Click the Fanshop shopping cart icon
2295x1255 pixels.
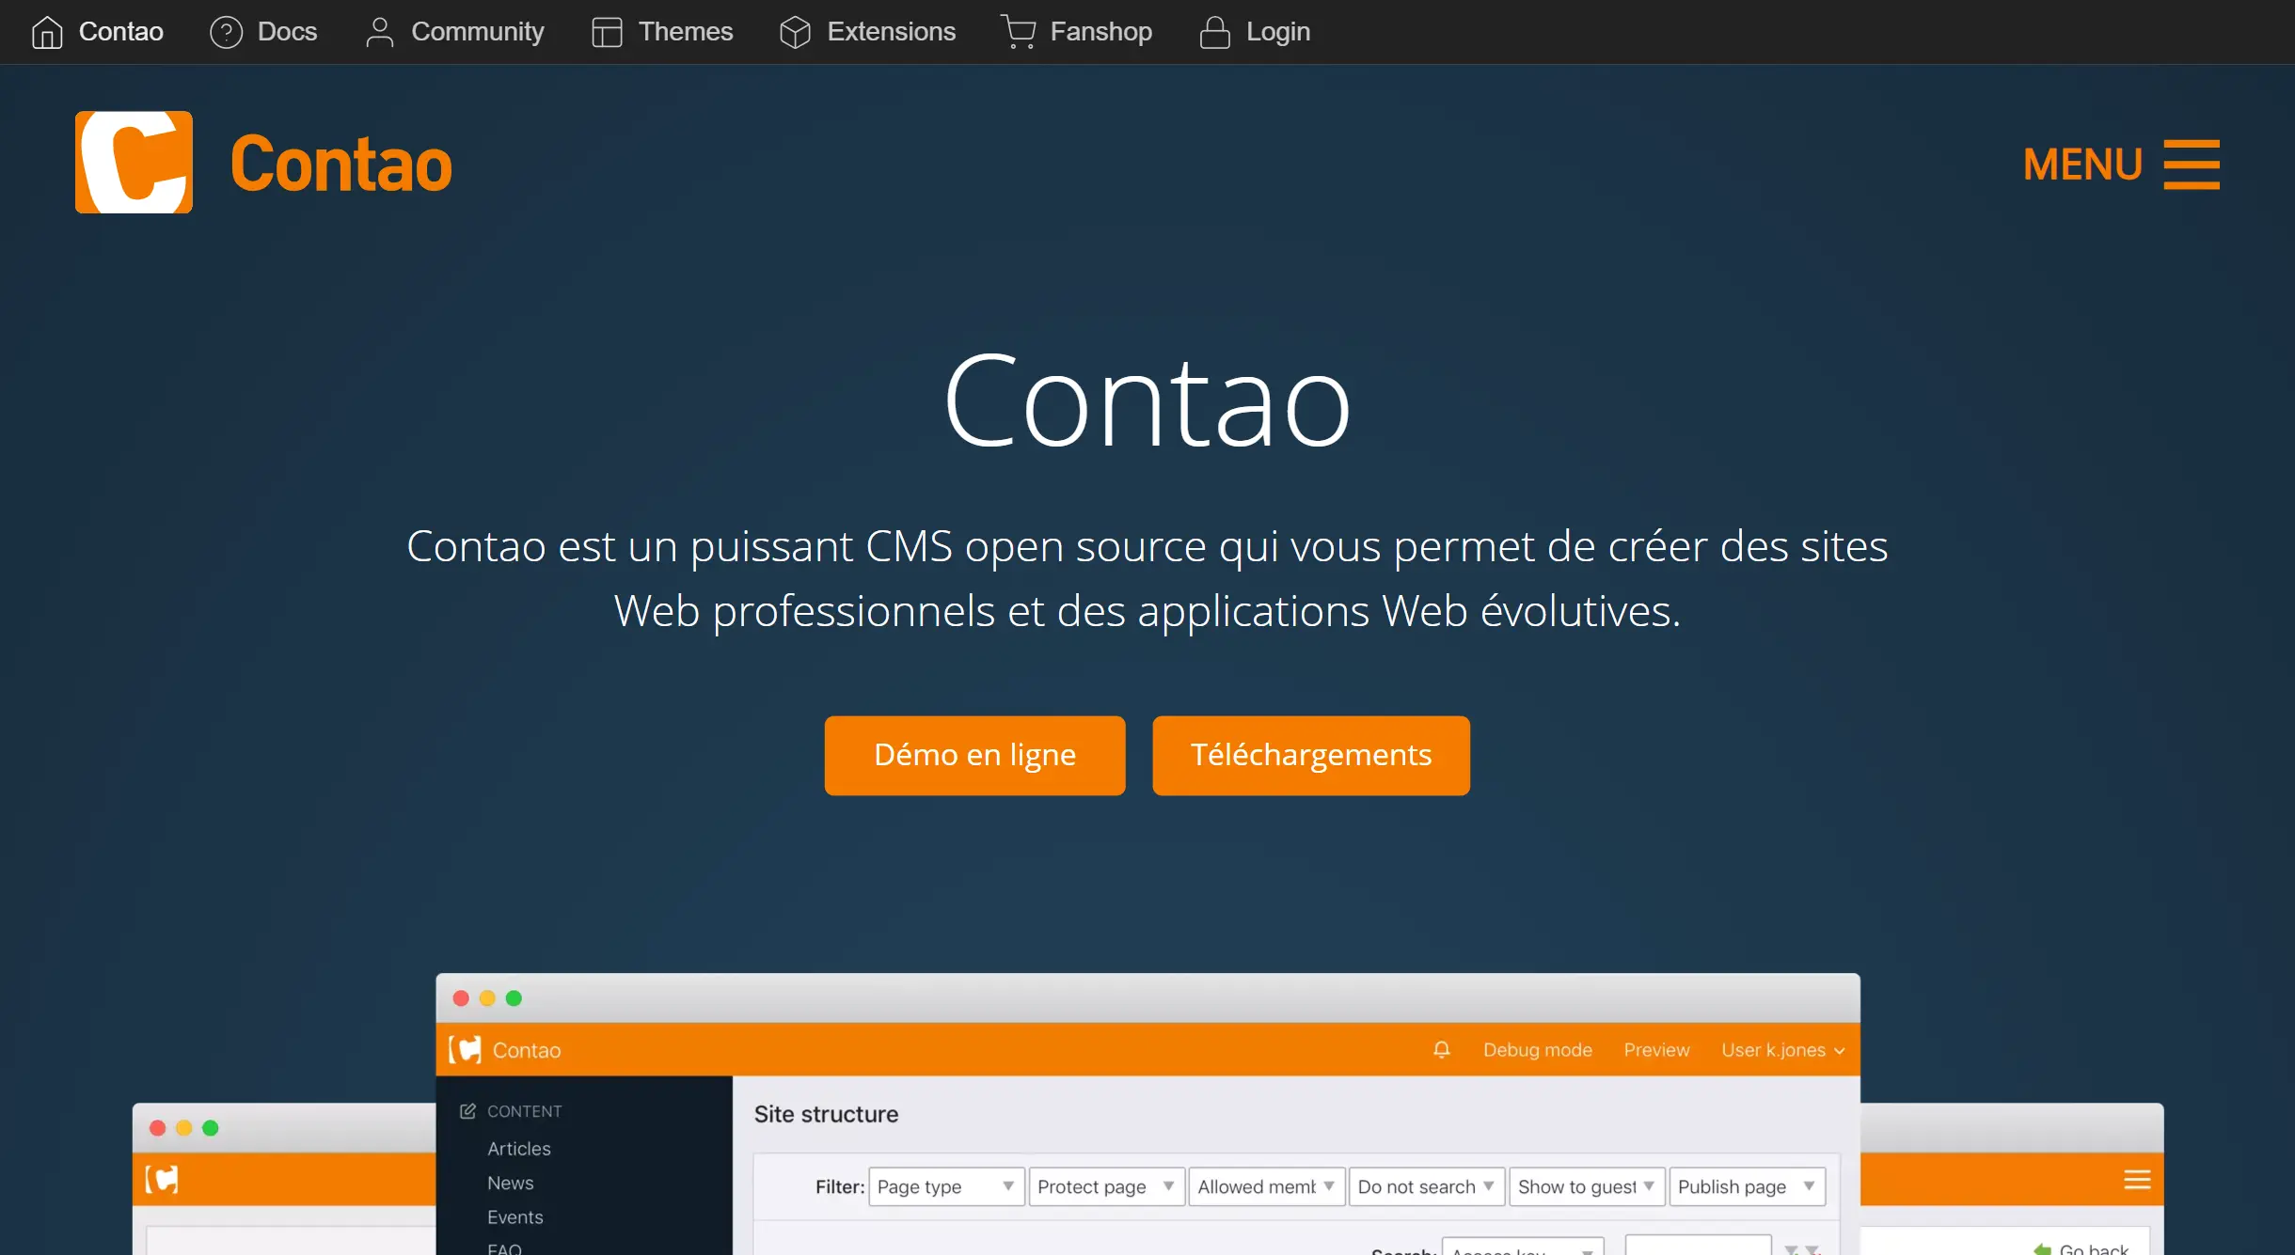1019,31
